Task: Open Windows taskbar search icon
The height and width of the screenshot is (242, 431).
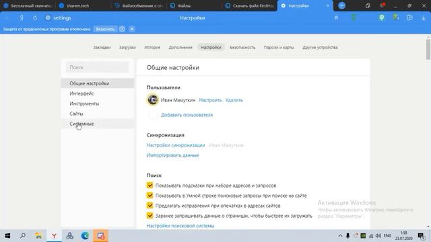Action: 23,236
